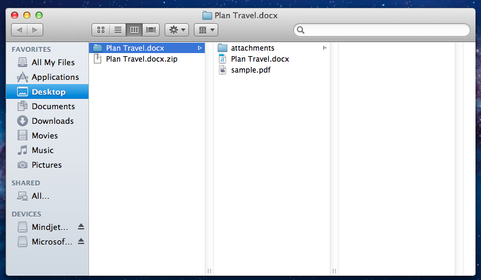The height and width of the screenshot is (280, 481).
Task: Click the window title folder proxy icon
Action: [207, 15]
